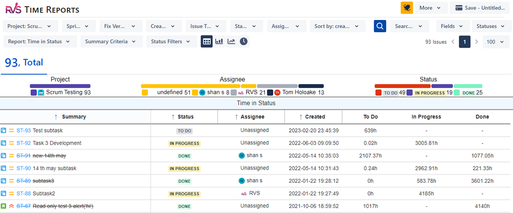Open Report: Time in Status dropdown
The height and width of the screenshot is (213, 513).
40,41
